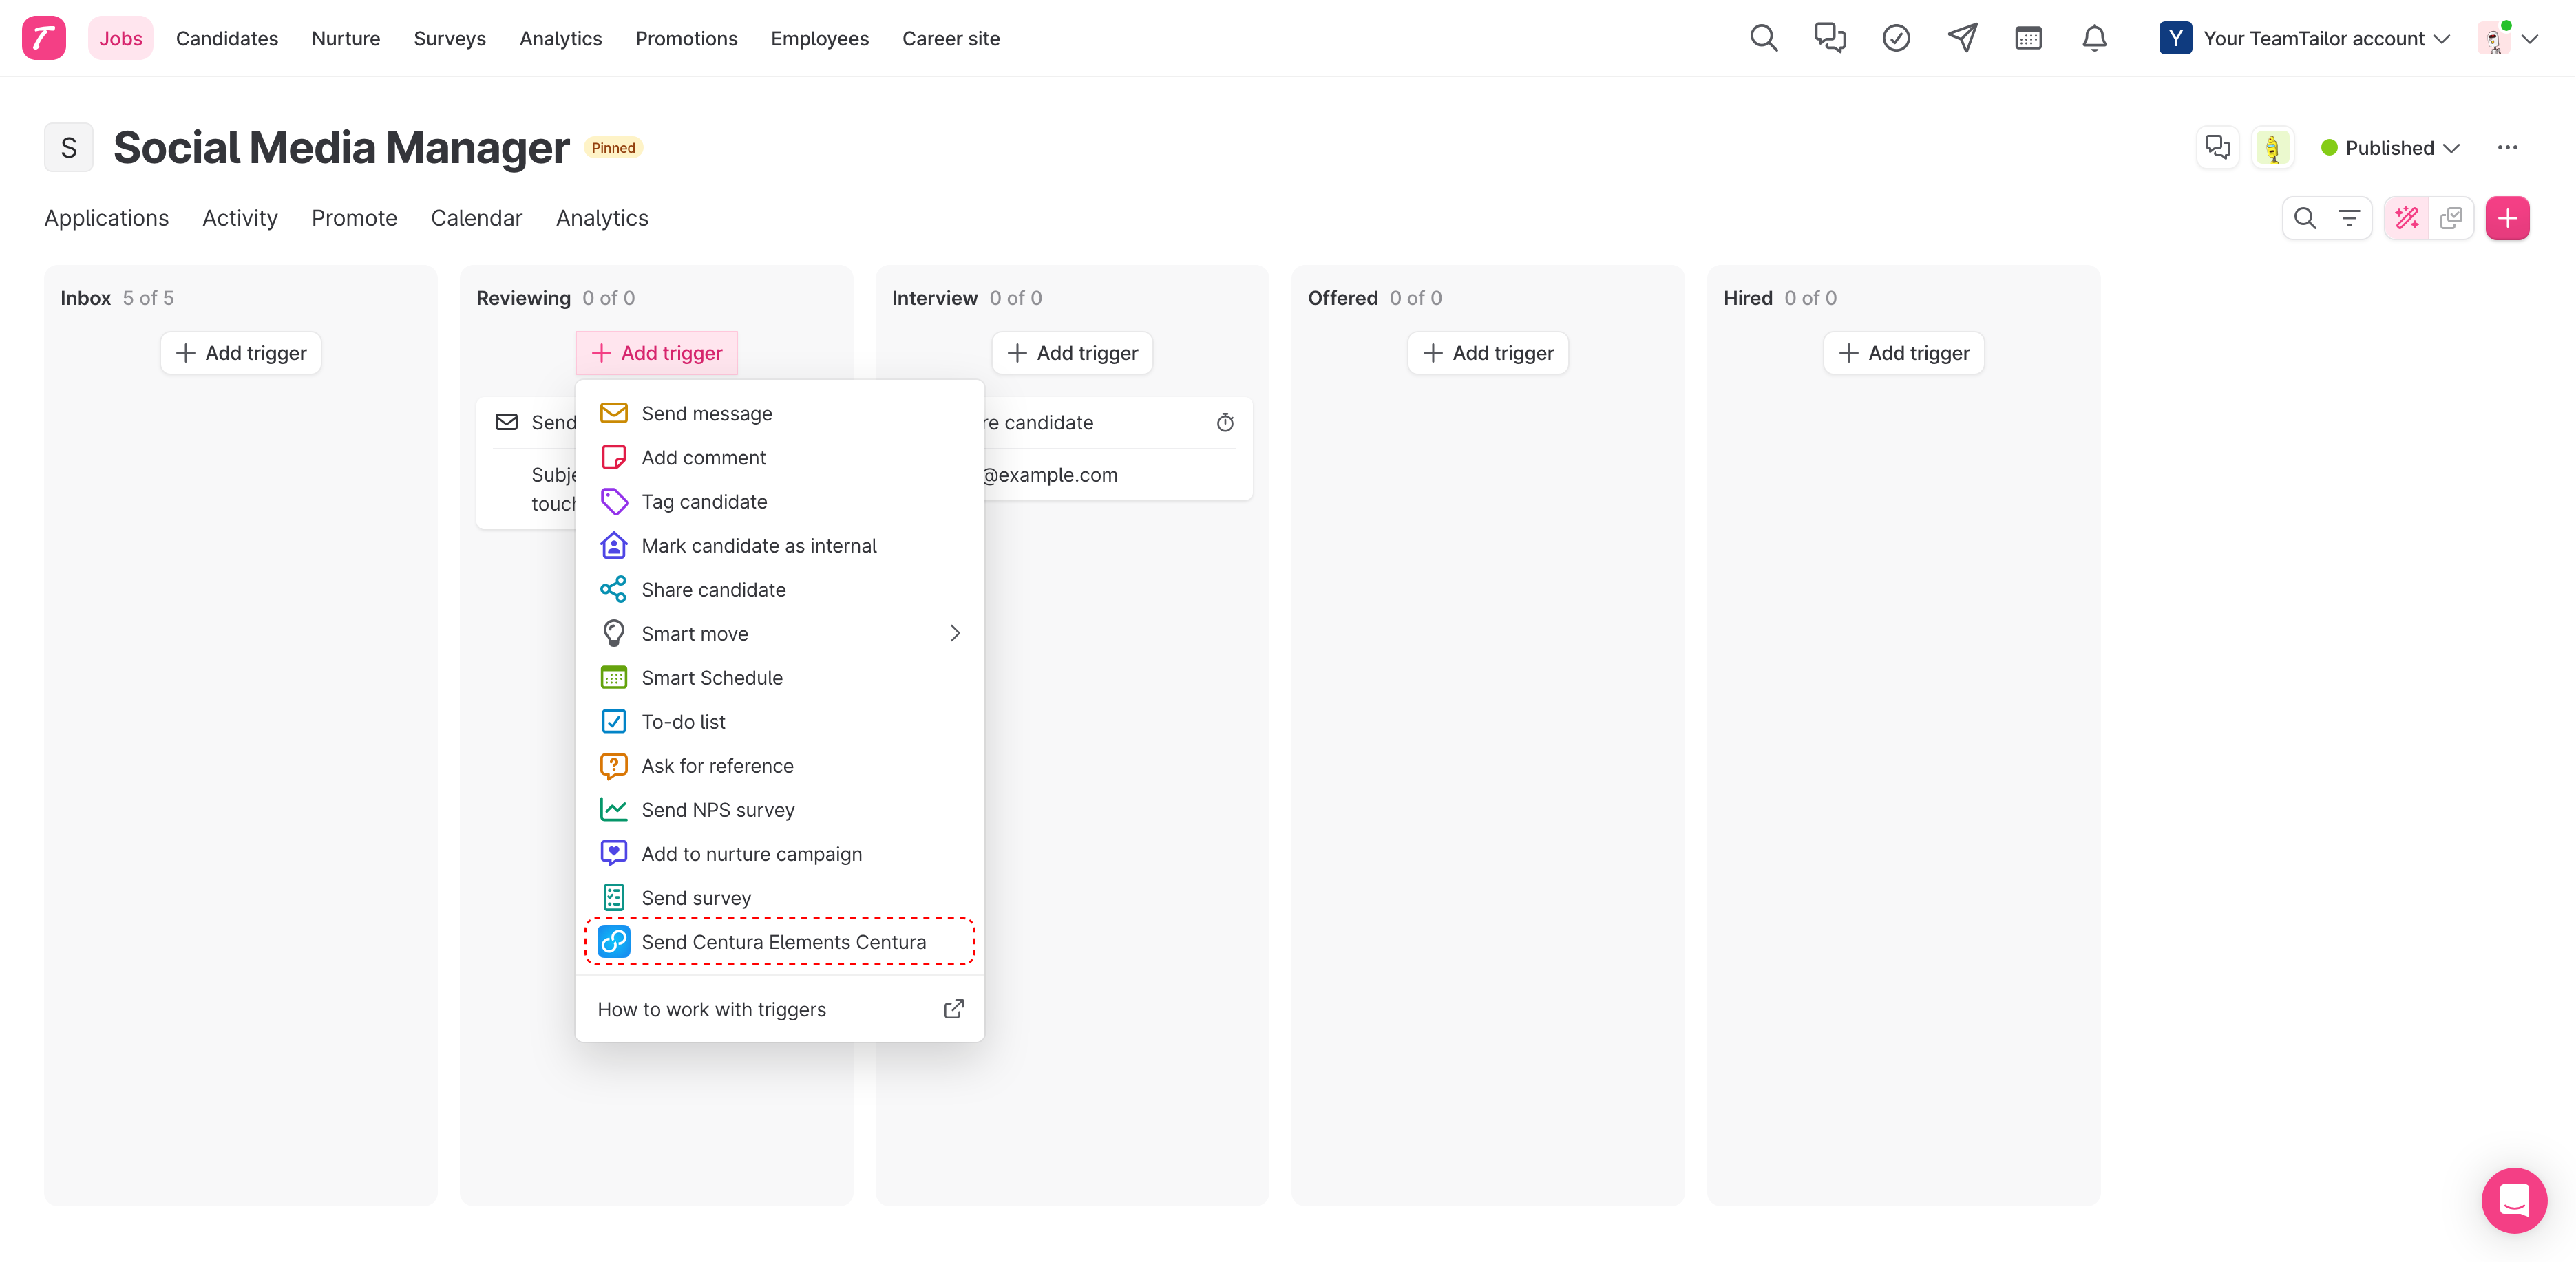The width and height of the screenshot is (2576, 1262).
Task: Add trigger to the Hired stage
Action: coord(1904,353)
